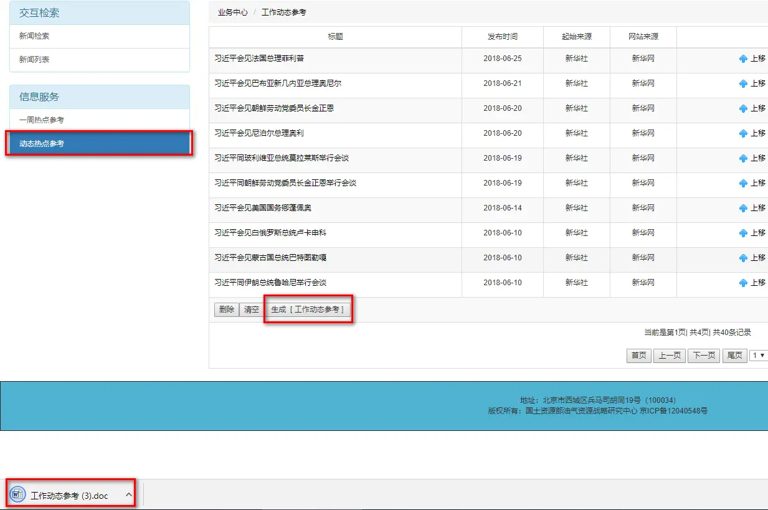Click the 清空 button
Viewport: 768px width, 510px height.
tap(252, 309)
